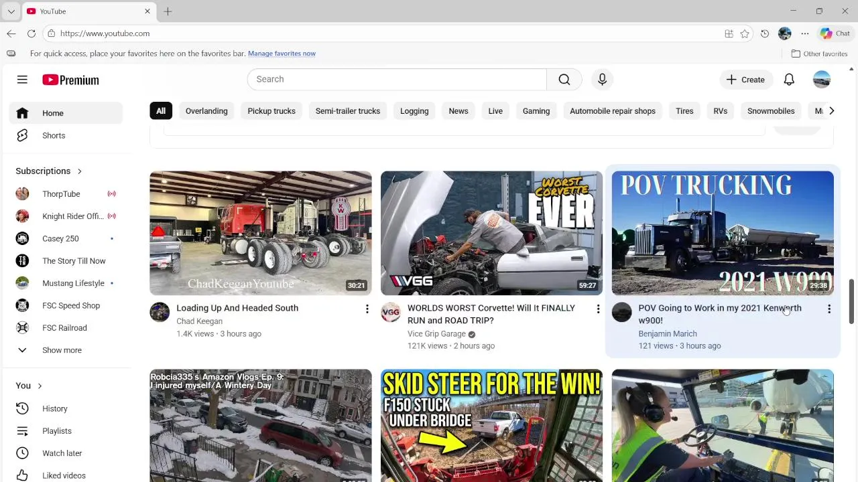The width and height of the screenshot is (858, 482).
Task: Select the Logging filter chip
Action: coord(414,111)
